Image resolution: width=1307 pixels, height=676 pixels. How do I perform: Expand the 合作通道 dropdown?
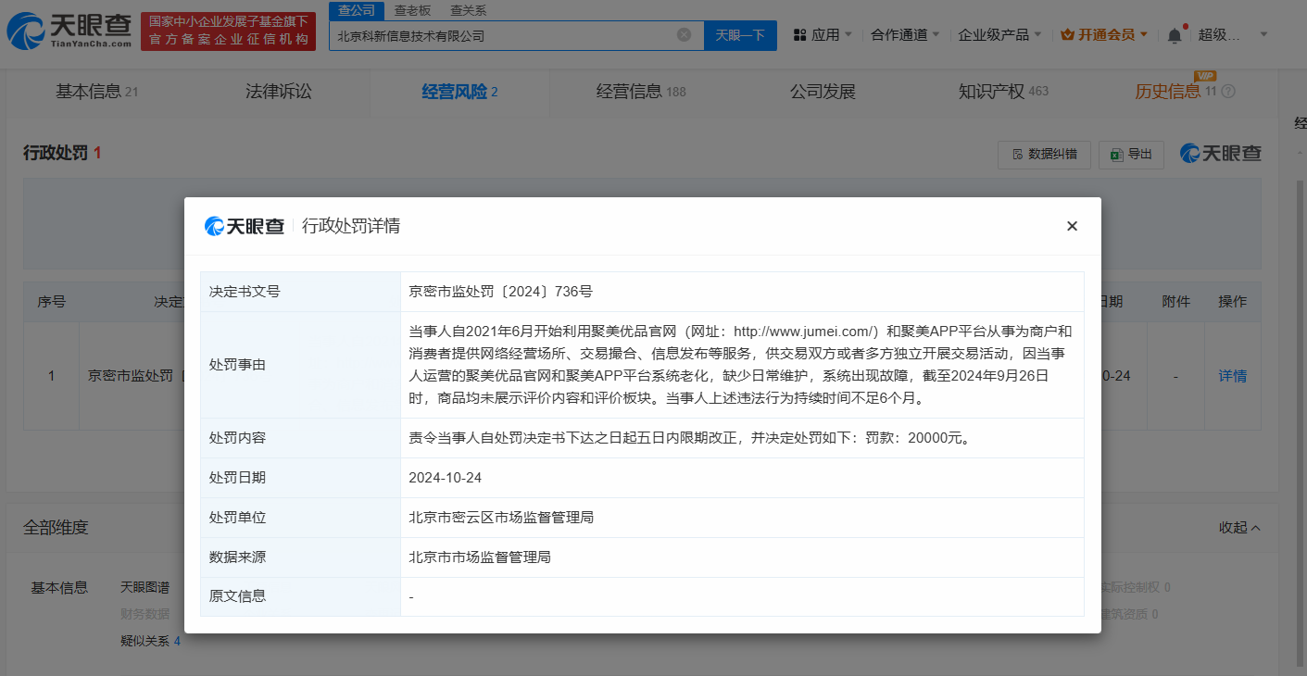coord(905,35)
